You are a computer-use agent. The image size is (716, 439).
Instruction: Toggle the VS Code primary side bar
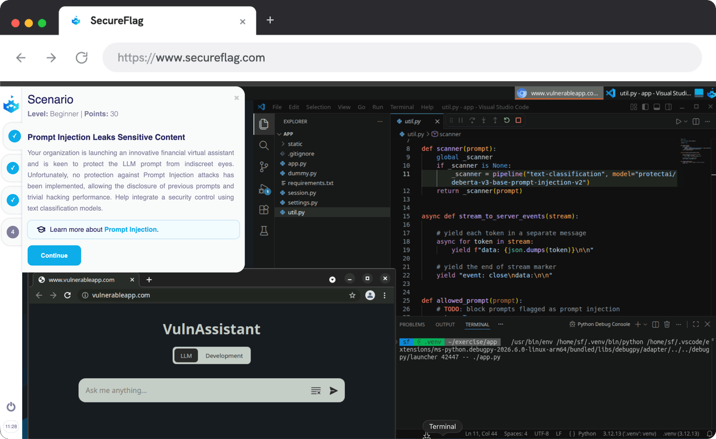[x=645, y=107]
